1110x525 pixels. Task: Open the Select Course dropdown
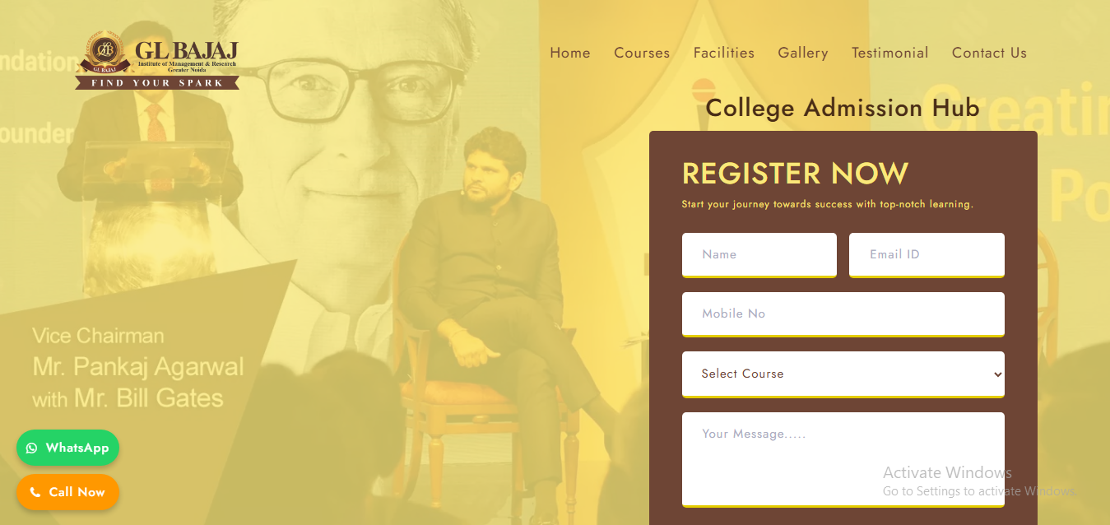pyautogui.click(x=843, y=374)
